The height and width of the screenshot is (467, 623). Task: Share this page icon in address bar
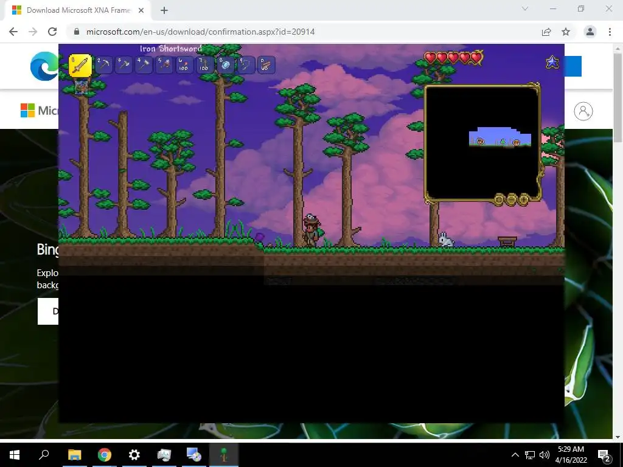546,32
